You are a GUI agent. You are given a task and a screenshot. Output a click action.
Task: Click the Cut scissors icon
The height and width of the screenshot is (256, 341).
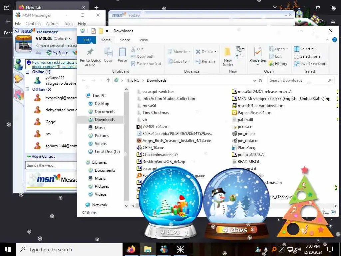(133, 49)
